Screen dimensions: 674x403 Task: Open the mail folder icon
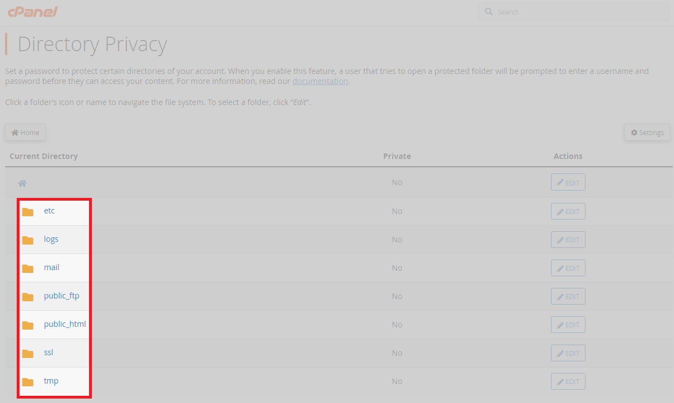(27, 267)
